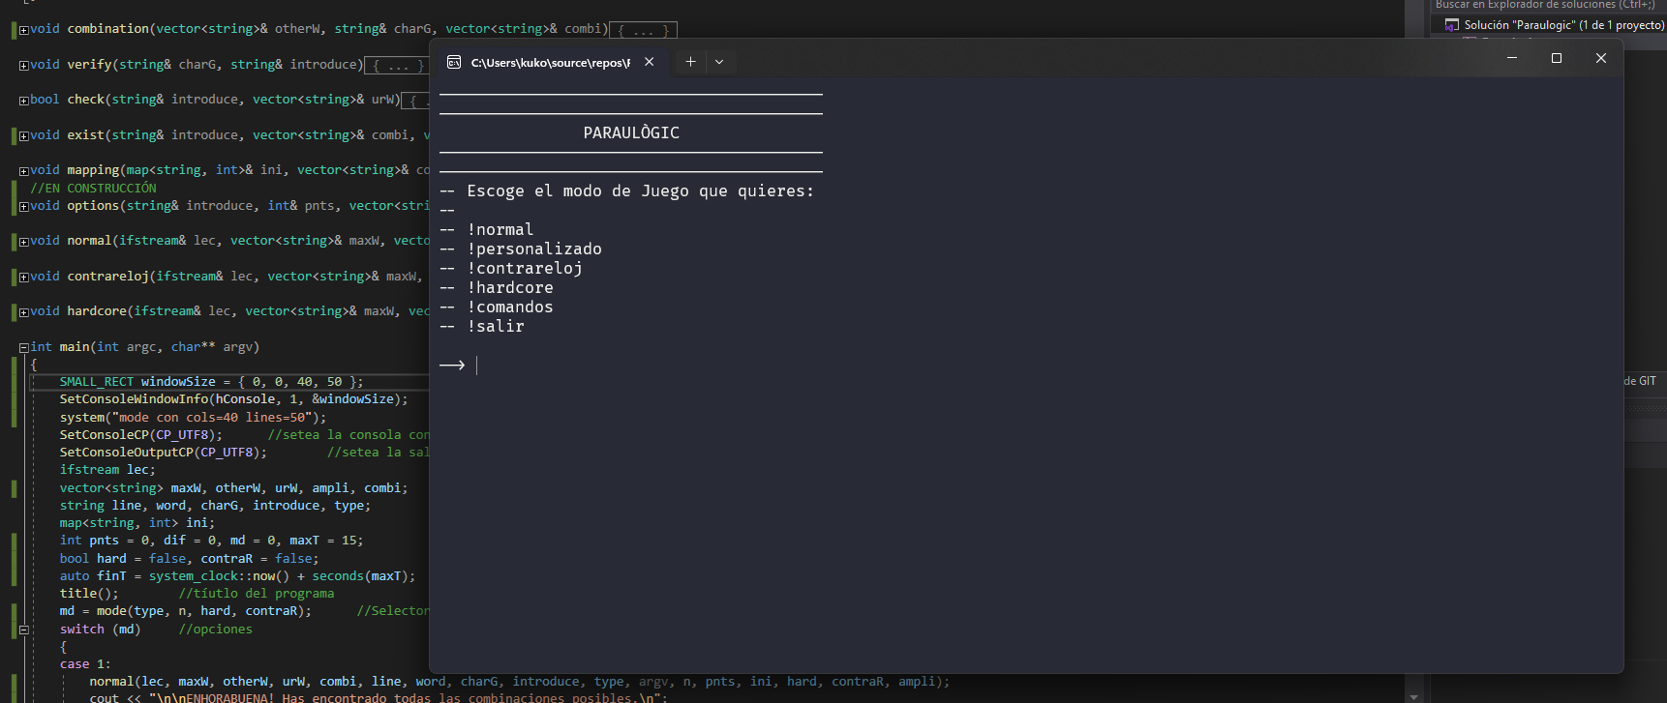Click the PARAULÒGIC title in terminal
Image resolution: width=1667 pixels, height=703 pixels.
coord(631,133)
